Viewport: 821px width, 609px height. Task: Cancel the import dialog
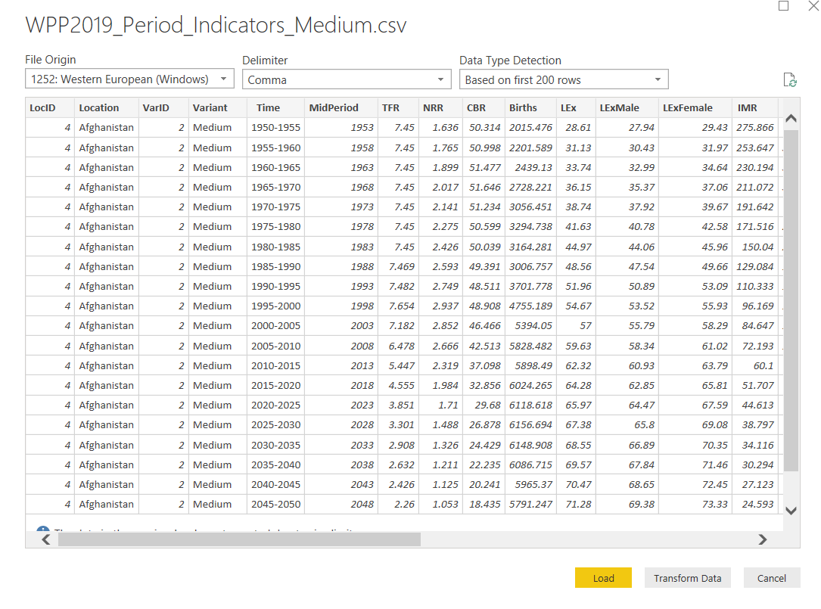pyautogui.click(x=771, y=578)
